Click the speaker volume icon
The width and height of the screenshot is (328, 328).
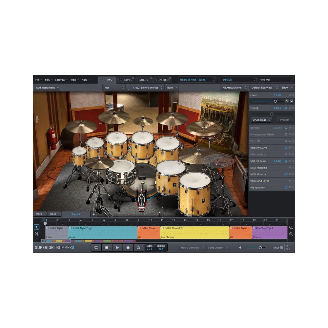coord(240,248)
